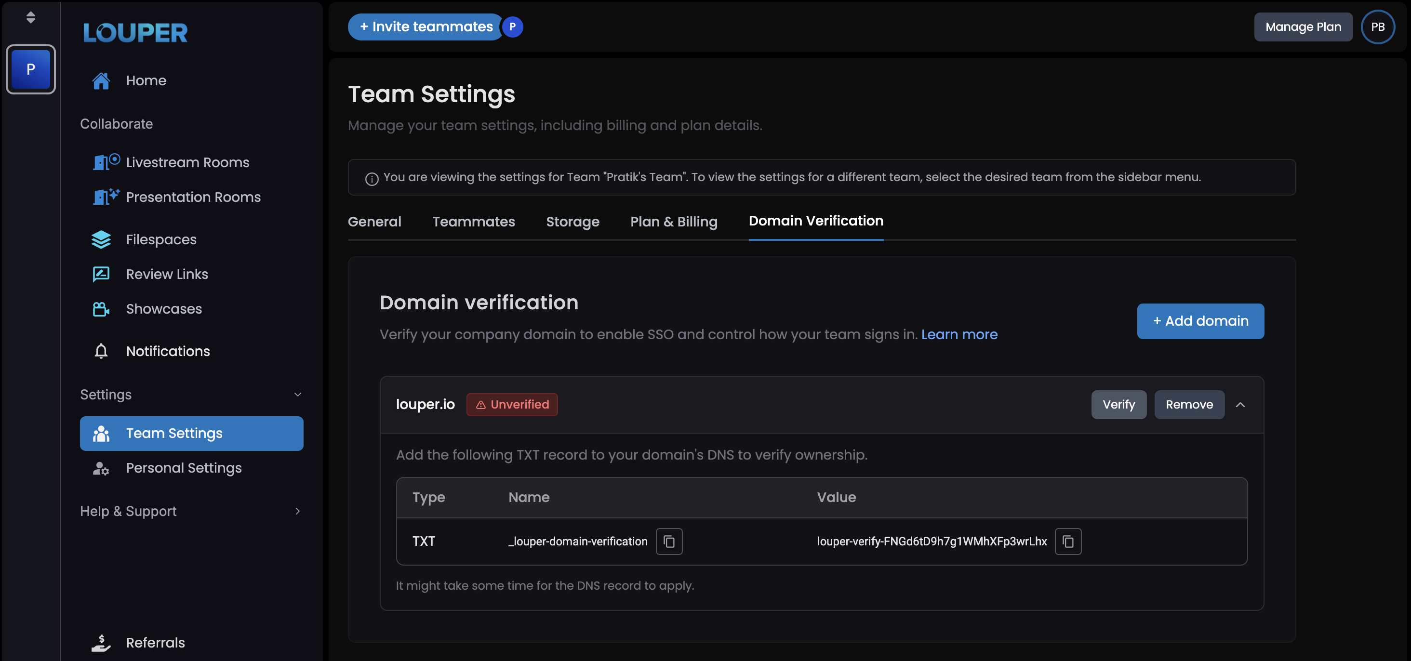This screenshot has height=661, width=1411.
Task: Follow the Learn more link
Action: 958,334
